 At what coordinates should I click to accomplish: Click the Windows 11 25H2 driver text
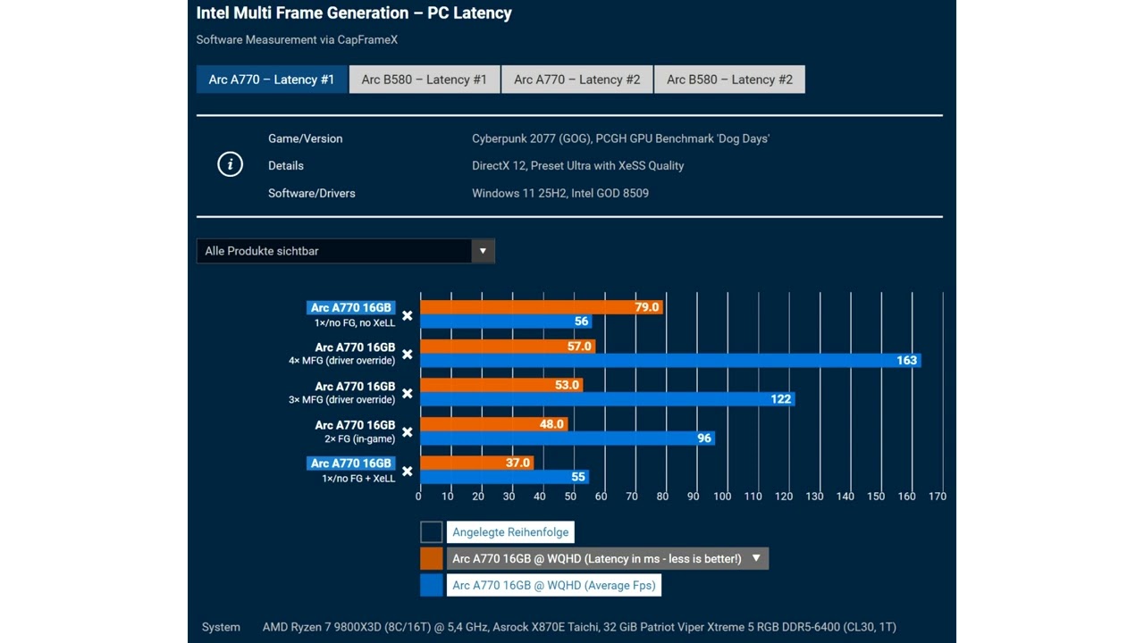point(560,193)
